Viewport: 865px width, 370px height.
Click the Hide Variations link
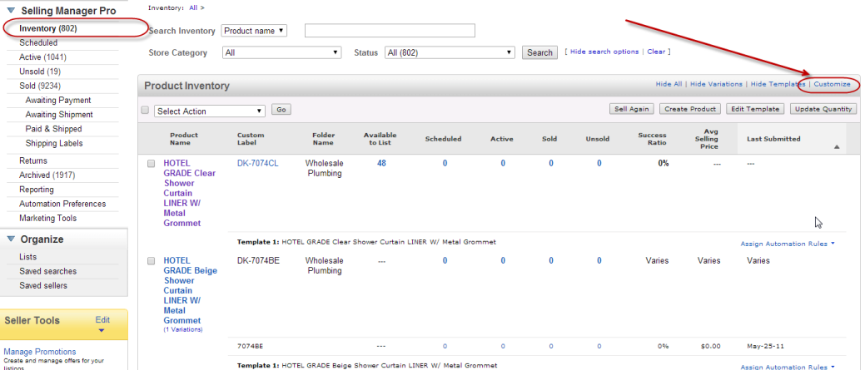(x=716, y=84)
